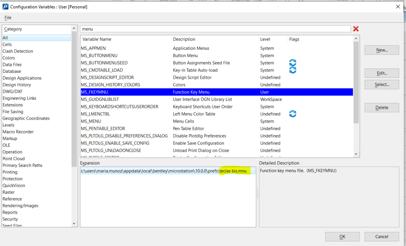Select the Raster category
Image resolution: width=406 pixels, height=246 pixels.
37,192
